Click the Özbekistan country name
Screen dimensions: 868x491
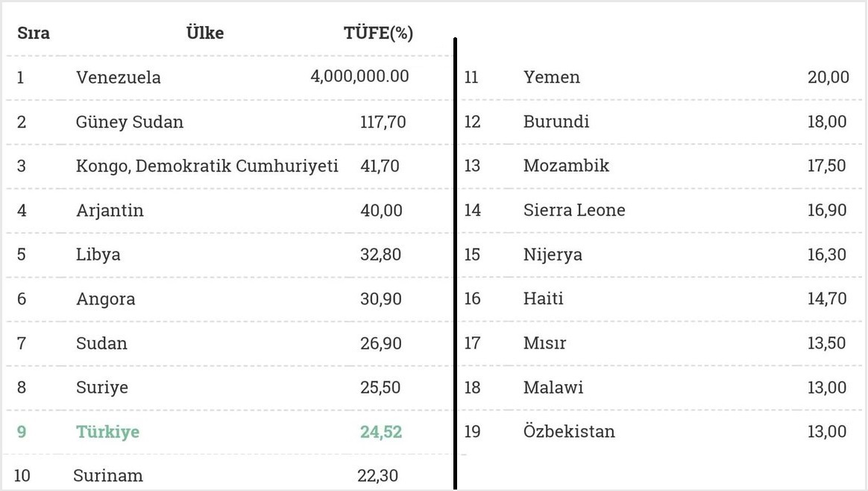[569, 431]
